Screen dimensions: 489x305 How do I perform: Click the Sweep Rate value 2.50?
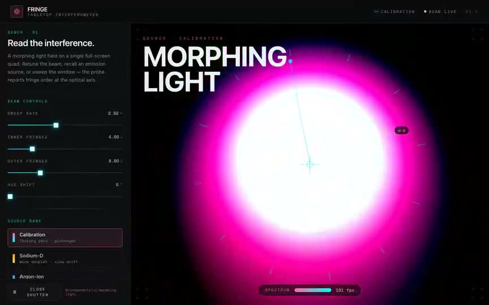[x=113, y=114]
